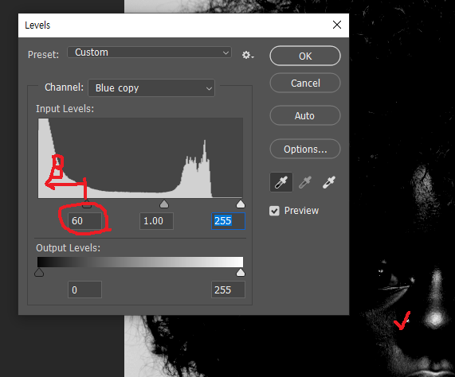The image size is (455, 377).
Task: Select the gray point eyedropper
Action: 305,182
